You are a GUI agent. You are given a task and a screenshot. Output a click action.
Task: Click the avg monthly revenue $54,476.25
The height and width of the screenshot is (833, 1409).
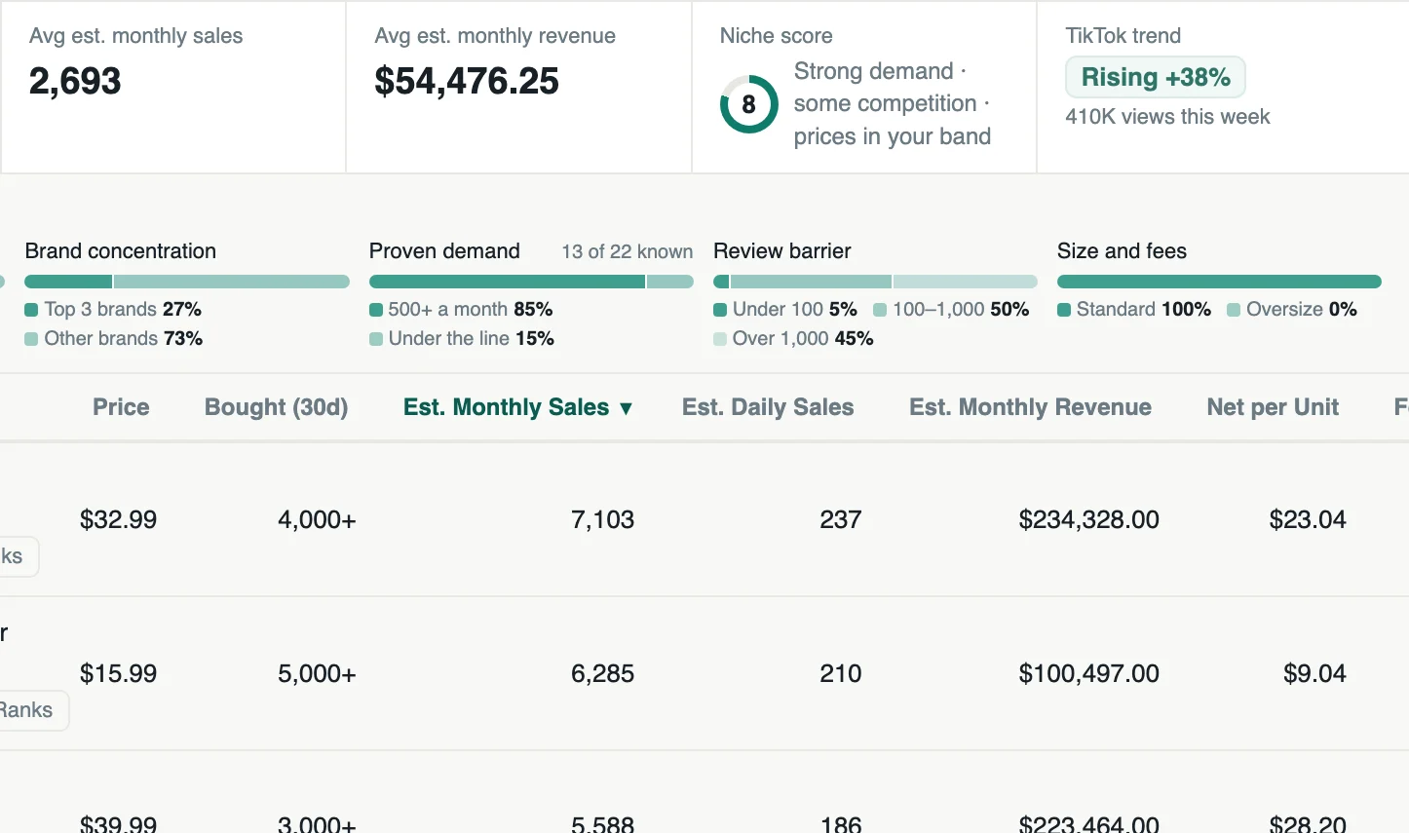pos(467,81)
